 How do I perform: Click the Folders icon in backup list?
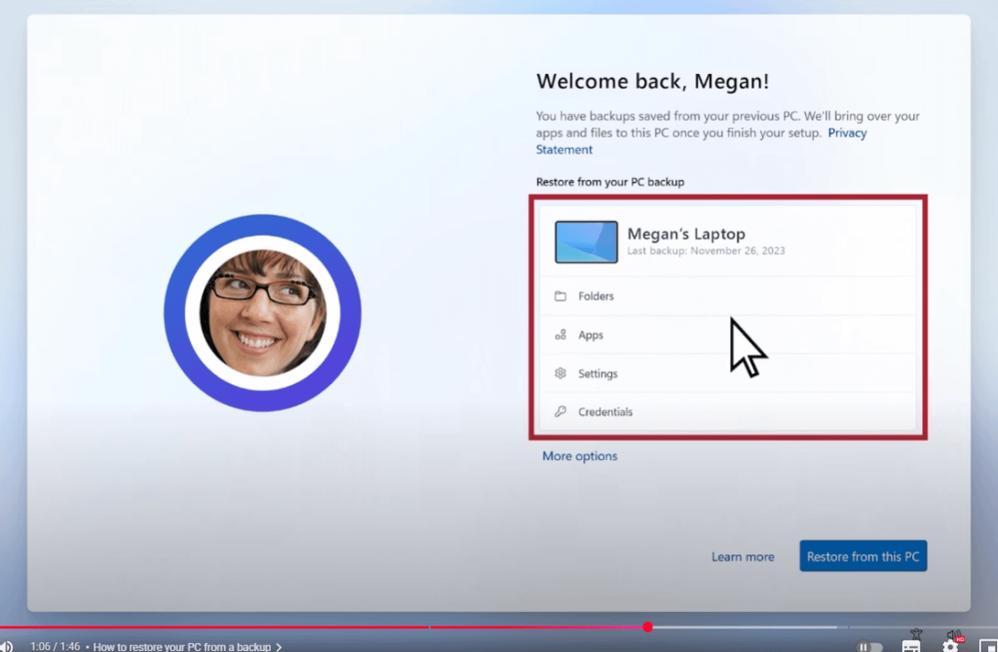(x=560, y=296)
